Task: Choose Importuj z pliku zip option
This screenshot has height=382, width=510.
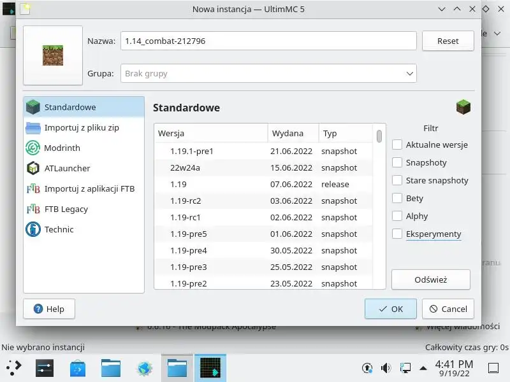Action: click(x=84, y=128)
